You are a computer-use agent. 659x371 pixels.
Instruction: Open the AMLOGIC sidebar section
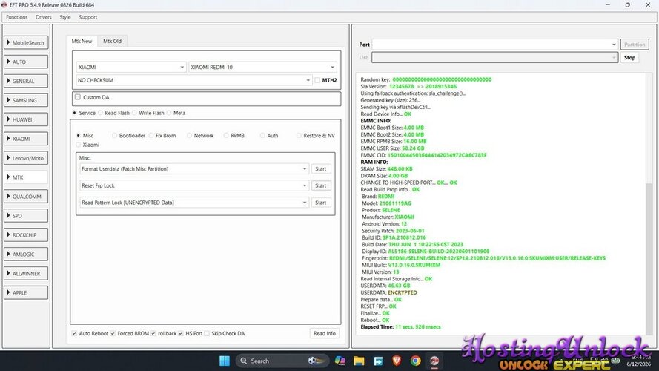point(26,254)
